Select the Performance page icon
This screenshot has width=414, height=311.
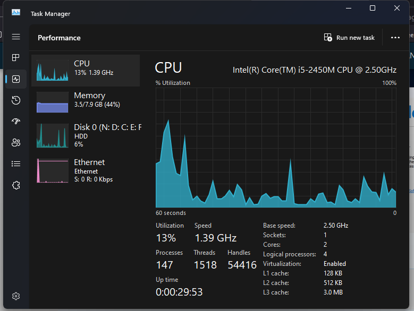pyautogui.click(x=16, y=79)
